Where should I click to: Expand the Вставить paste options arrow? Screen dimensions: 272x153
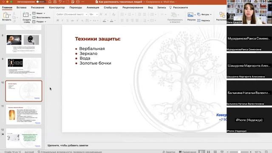coord(10,15)
